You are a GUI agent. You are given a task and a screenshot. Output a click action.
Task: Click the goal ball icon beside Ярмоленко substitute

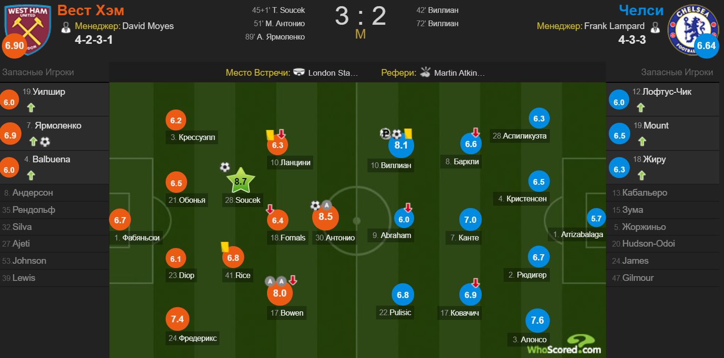coord(45,141)
